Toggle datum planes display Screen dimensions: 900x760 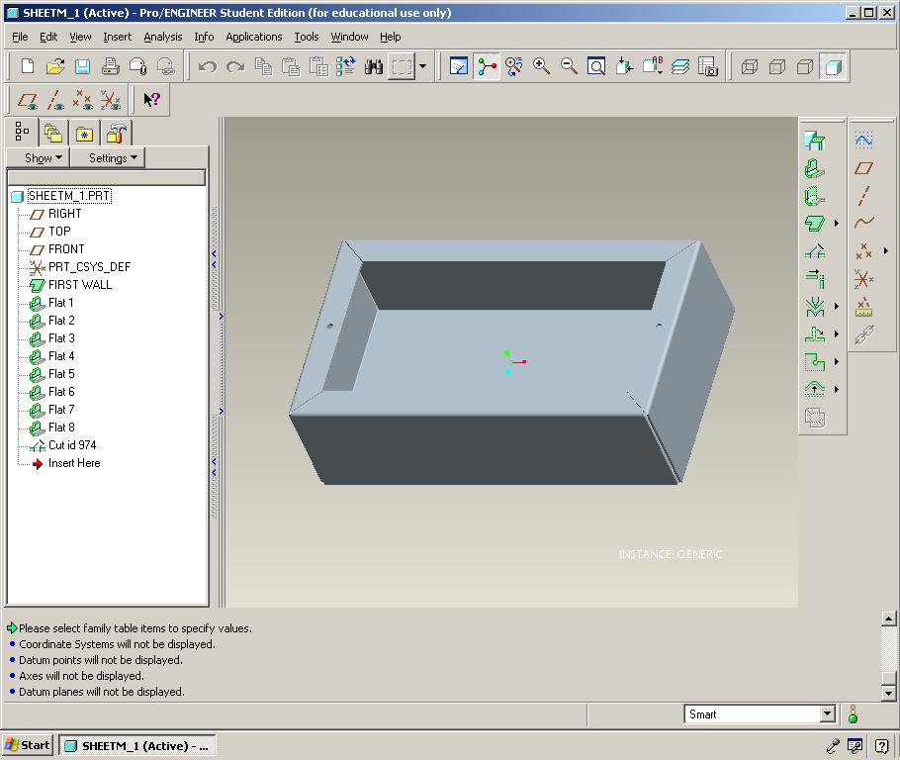point(28,100)
